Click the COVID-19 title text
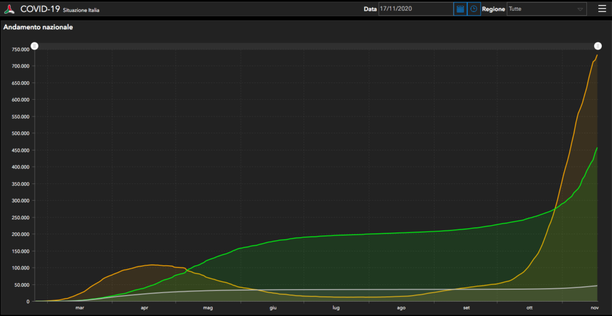Screen dimensions: 612x316 pos(40,9)
